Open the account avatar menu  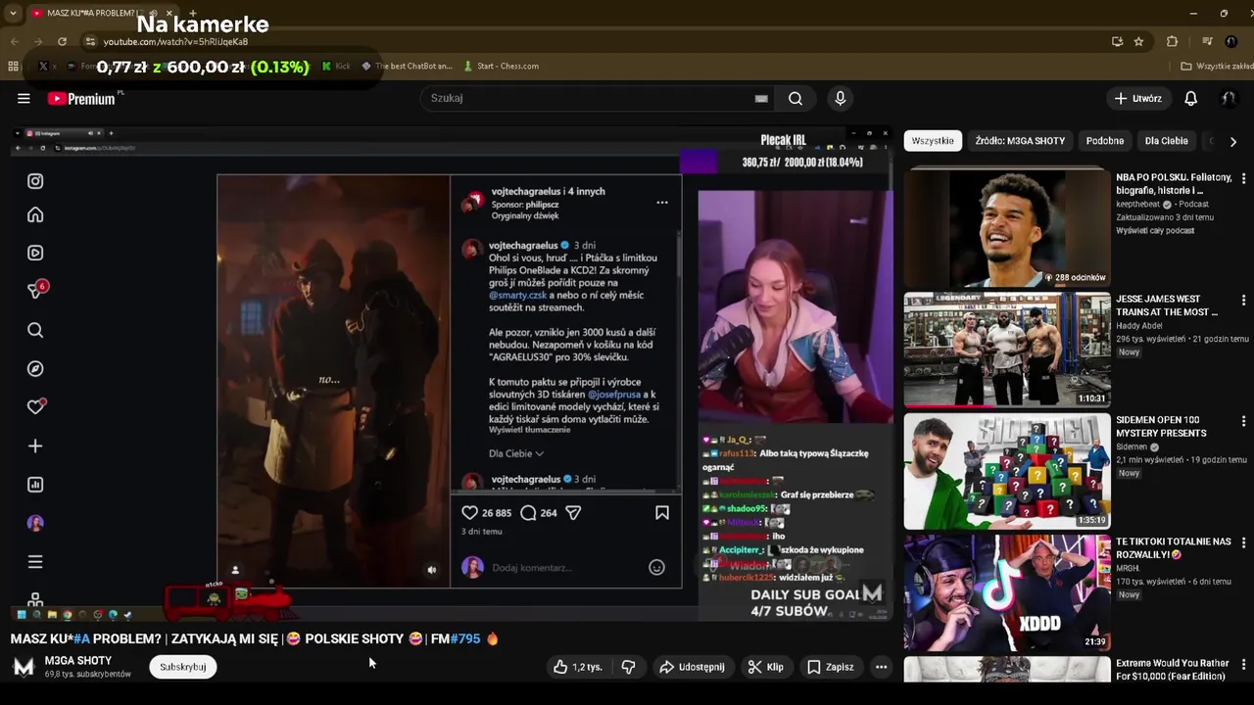[x=1228, y=98]
